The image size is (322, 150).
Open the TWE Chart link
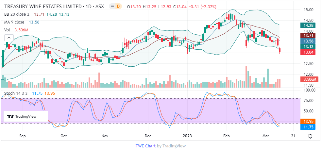145,146
